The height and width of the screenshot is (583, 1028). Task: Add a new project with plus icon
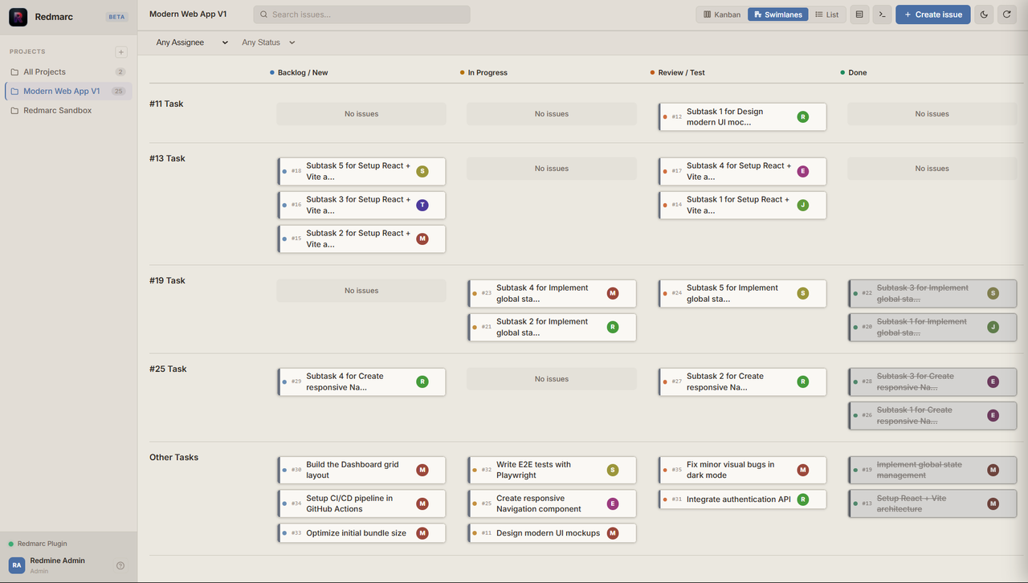[121, 52]
